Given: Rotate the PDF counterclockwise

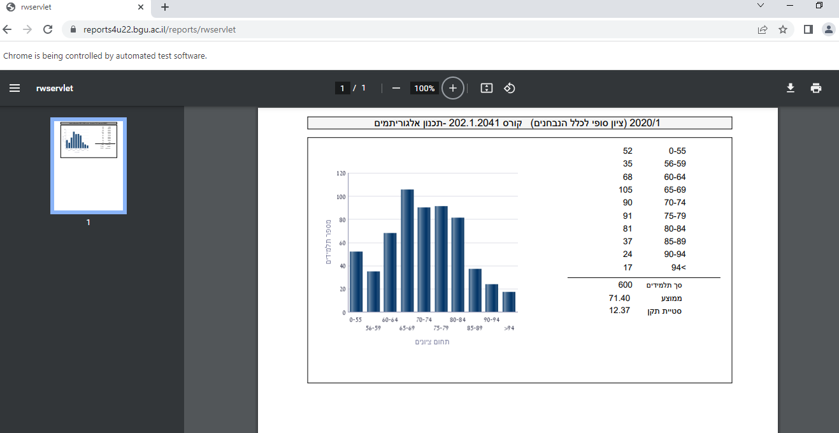Looking at the screenshot, I should (509, 88).
